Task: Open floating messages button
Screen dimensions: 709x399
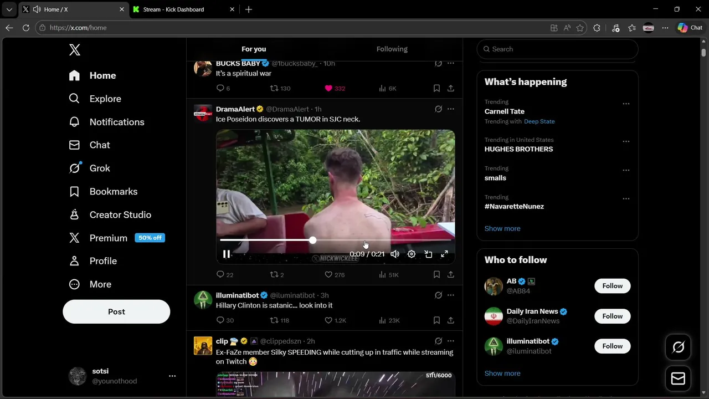Action: [678, 378]
